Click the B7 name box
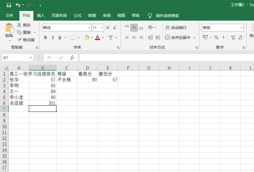The height and width of the screenshot is (172, 254). point(17,58)
